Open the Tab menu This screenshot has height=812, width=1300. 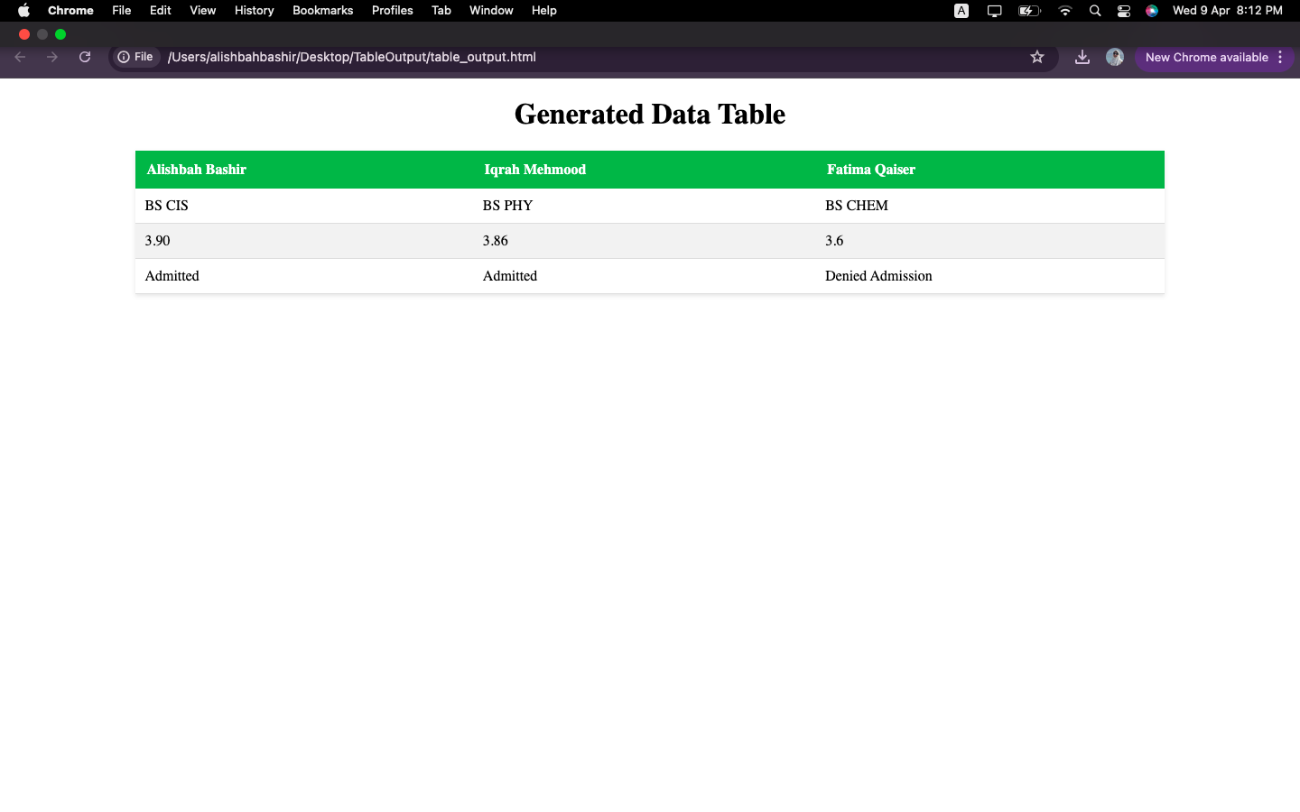click(441, 11)
